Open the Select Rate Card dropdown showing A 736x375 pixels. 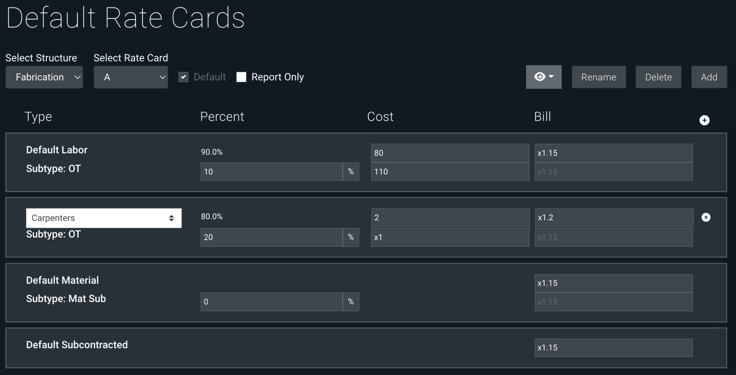(x=130, y=77)
